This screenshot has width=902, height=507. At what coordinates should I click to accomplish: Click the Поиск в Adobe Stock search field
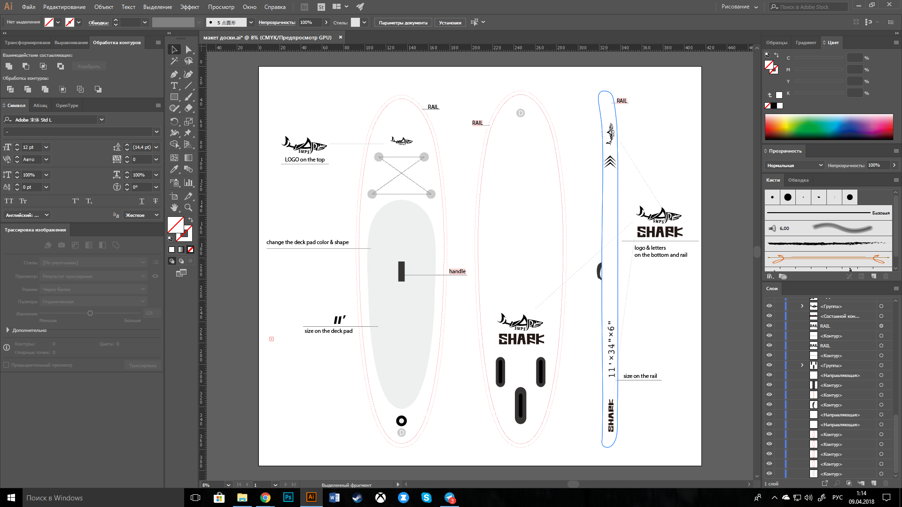click(809, 7)
